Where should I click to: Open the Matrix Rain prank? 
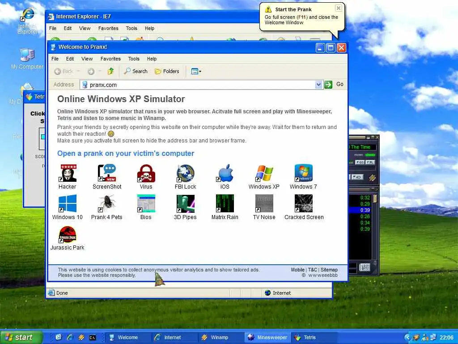[225, 203]
